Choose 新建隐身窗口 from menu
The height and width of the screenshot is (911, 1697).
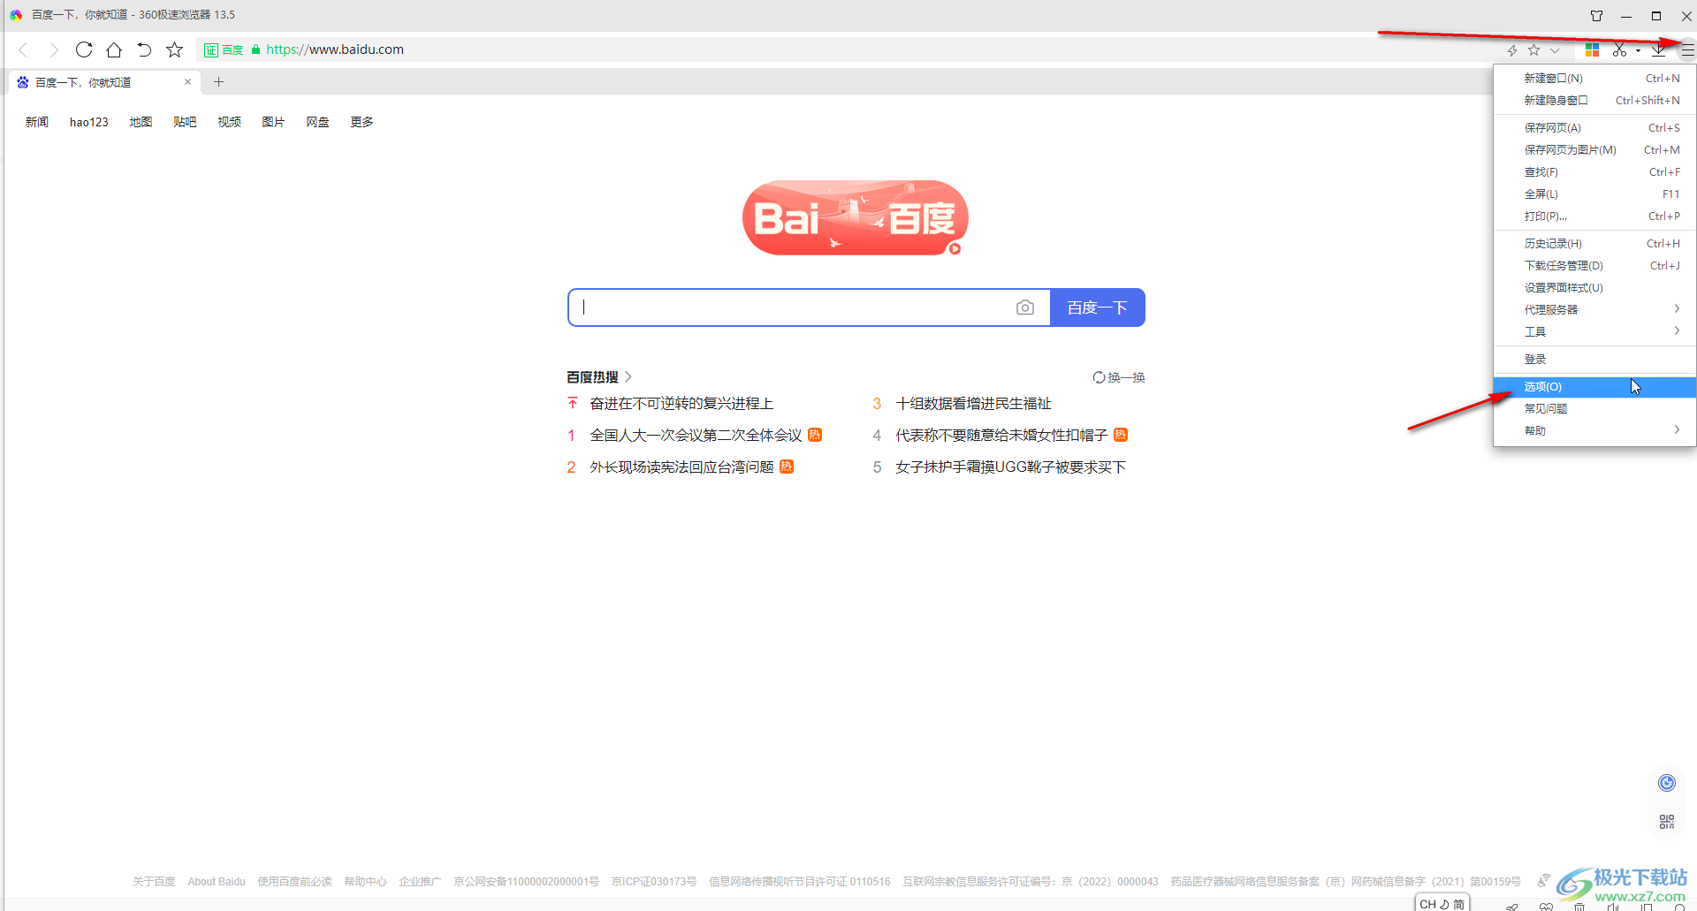pyautogui.click(x=1594, y=101)
